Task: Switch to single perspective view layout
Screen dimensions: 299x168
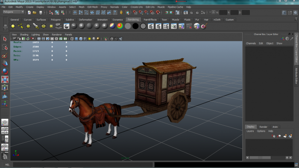Action: click(x=5, y=122)
